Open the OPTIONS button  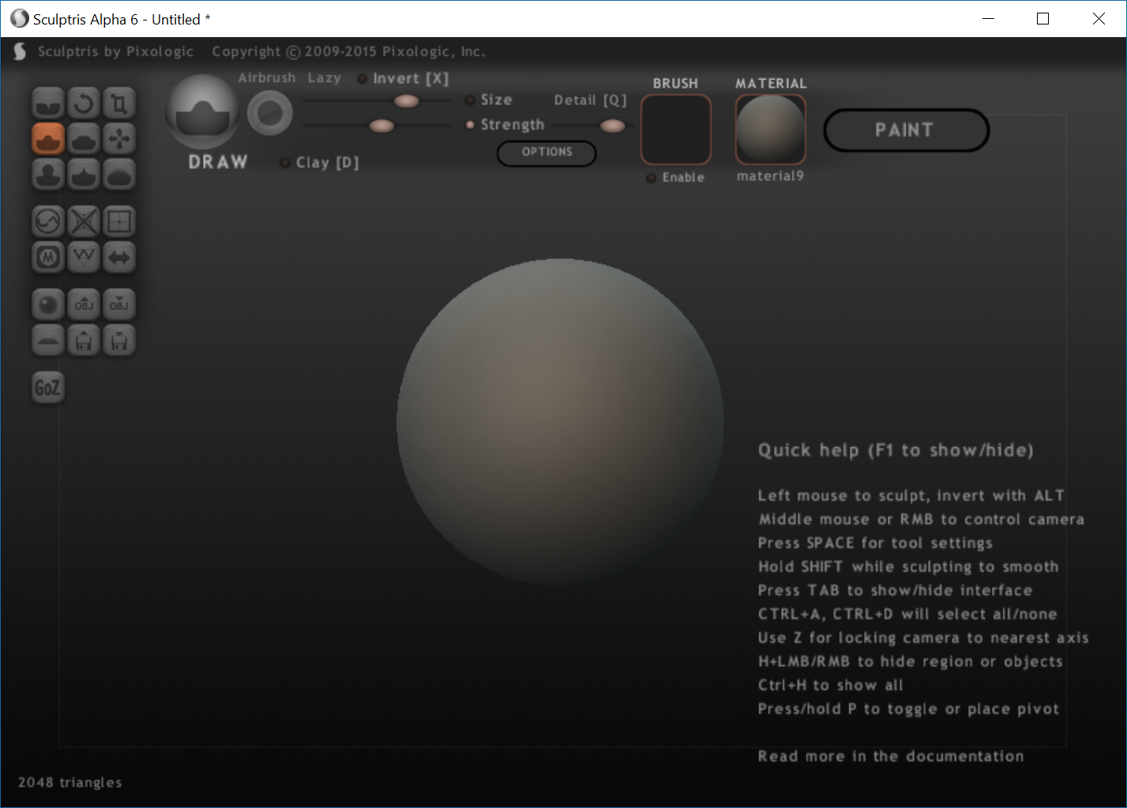547,152
